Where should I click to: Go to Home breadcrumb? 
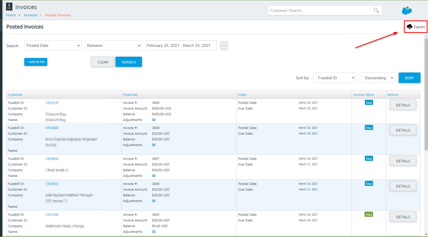[11, 15]
